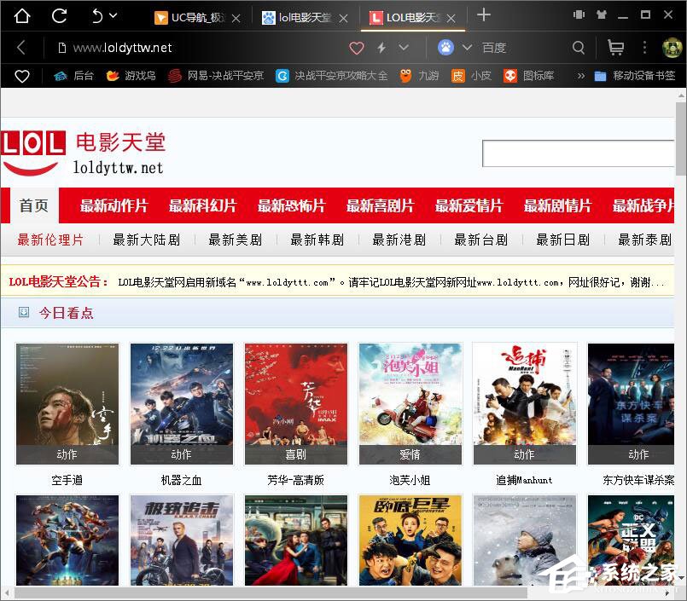Toggle the favorites heart on the bookmarks bar
The height and width of the screenshot is (601, 687).
pyautogui.click(x=22, y=76)
